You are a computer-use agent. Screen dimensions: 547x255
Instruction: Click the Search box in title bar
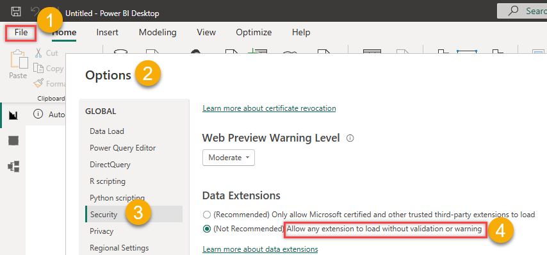522,11
